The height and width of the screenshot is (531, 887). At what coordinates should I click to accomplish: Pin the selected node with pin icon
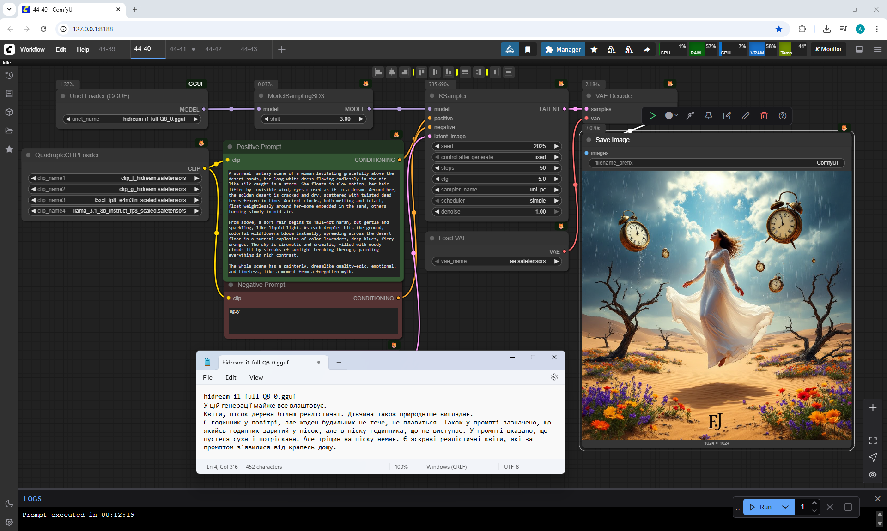(x=708, y=116)
